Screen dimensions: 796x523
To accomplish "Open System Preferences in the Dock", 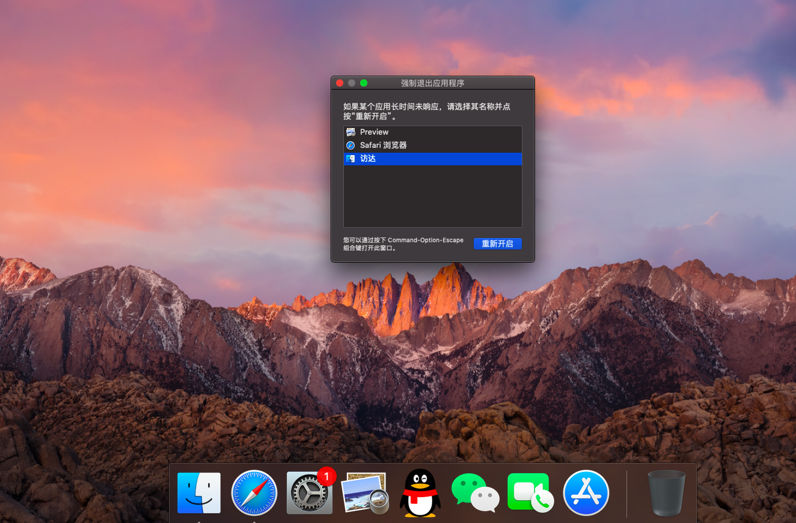I will 310,493.
